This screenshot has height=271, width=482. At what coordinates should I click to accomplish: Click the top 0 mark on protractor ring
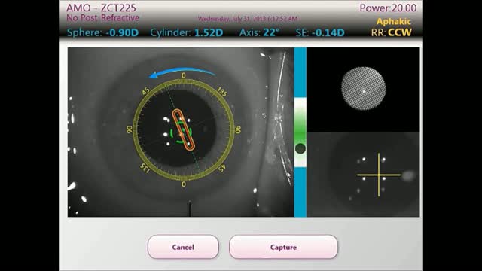point(183,75)
